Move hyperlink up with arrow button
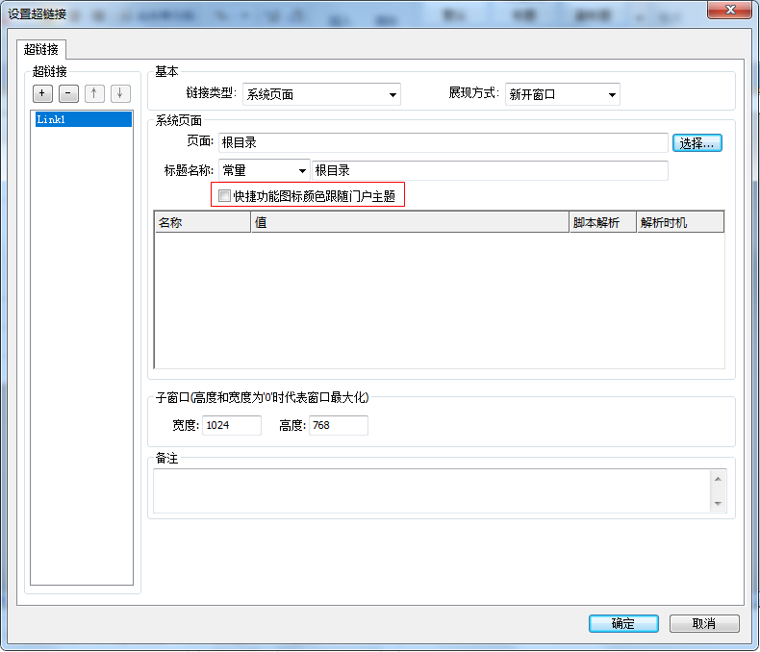 [94, 93]
